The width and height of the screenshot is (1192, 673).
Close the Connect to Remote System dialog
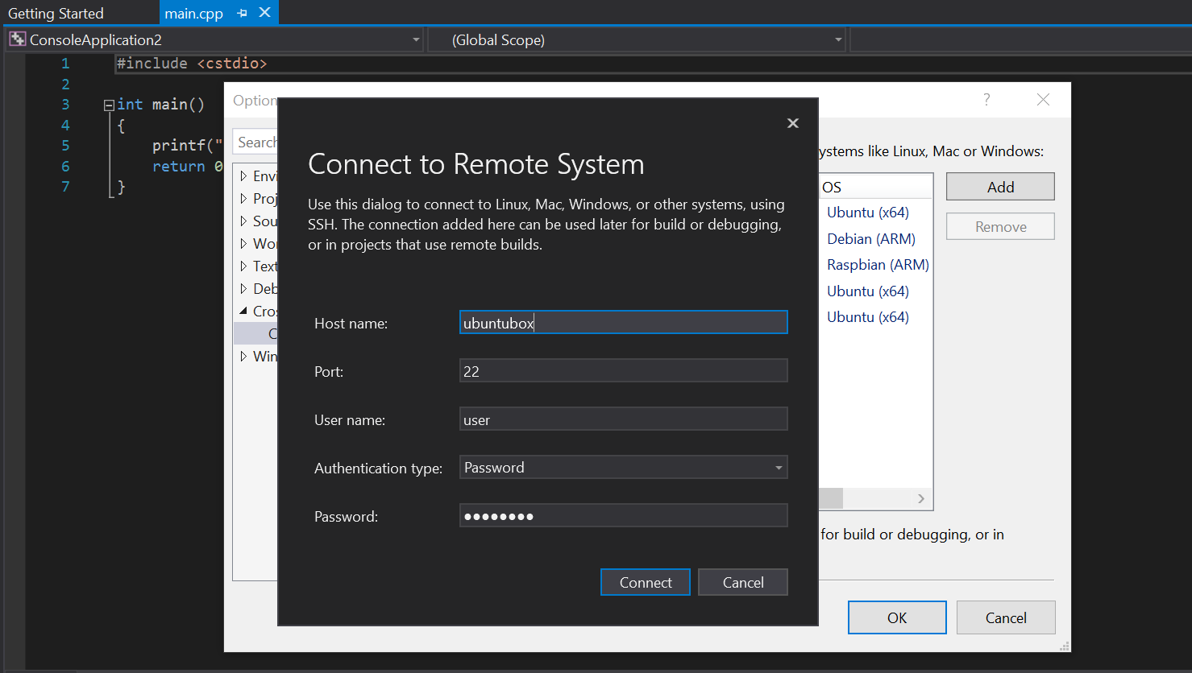(x=793, y=123)
